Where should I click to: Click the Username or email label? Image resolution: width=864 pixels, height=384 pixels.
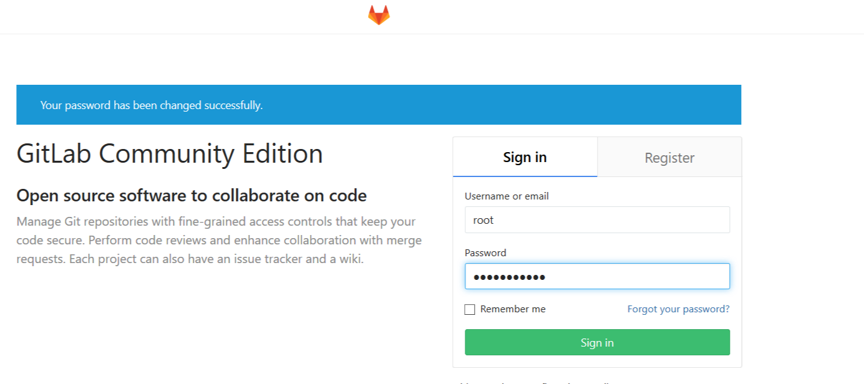pyautogui.click(x=507, y=196)
